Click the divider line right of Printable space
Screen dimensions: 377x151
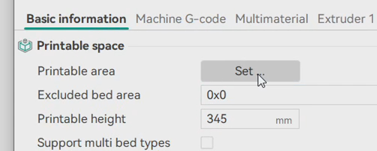point(251,46)
